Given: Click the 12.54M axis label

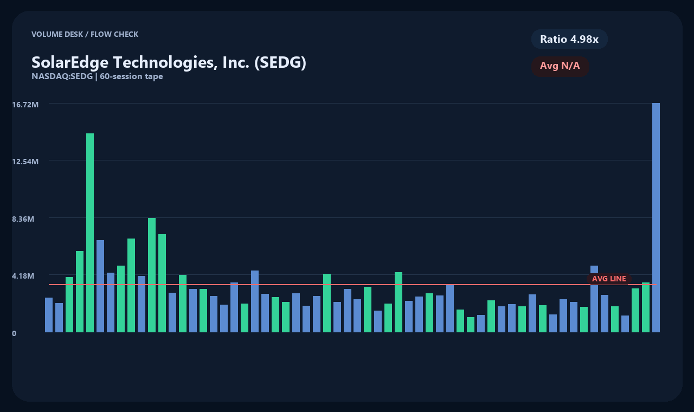Looking at the screenshot, I should [25, 162].
